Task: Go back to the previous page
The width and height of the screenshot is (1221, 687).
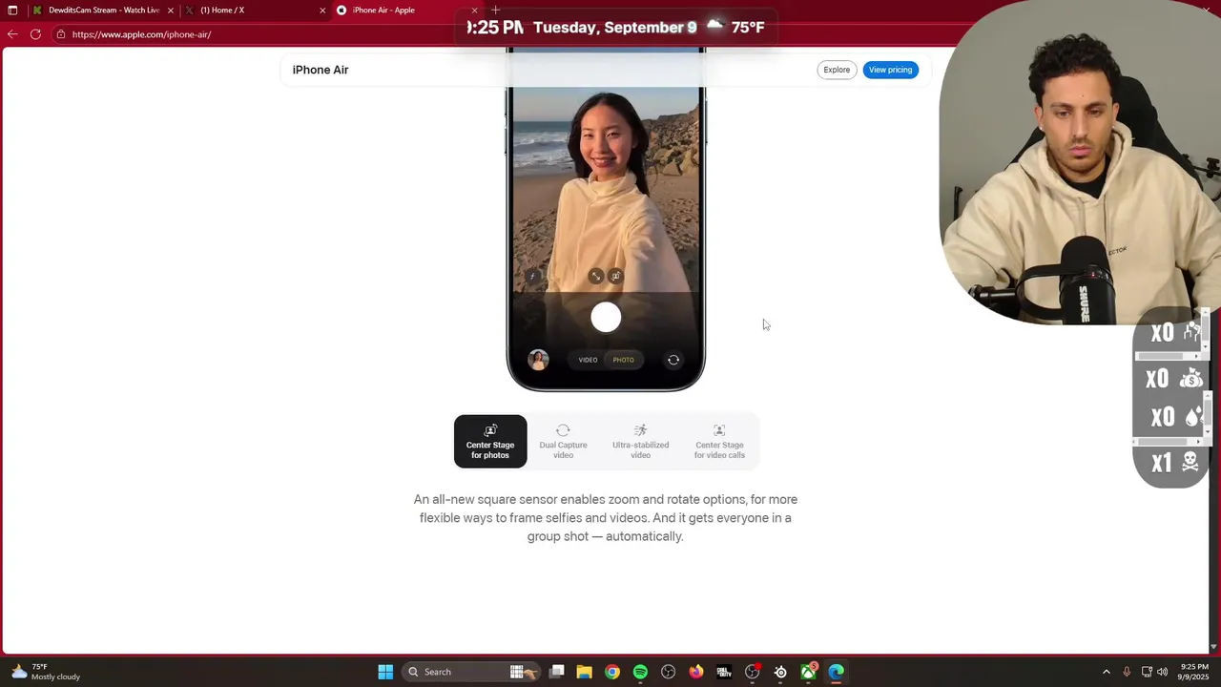Action: 12,34
